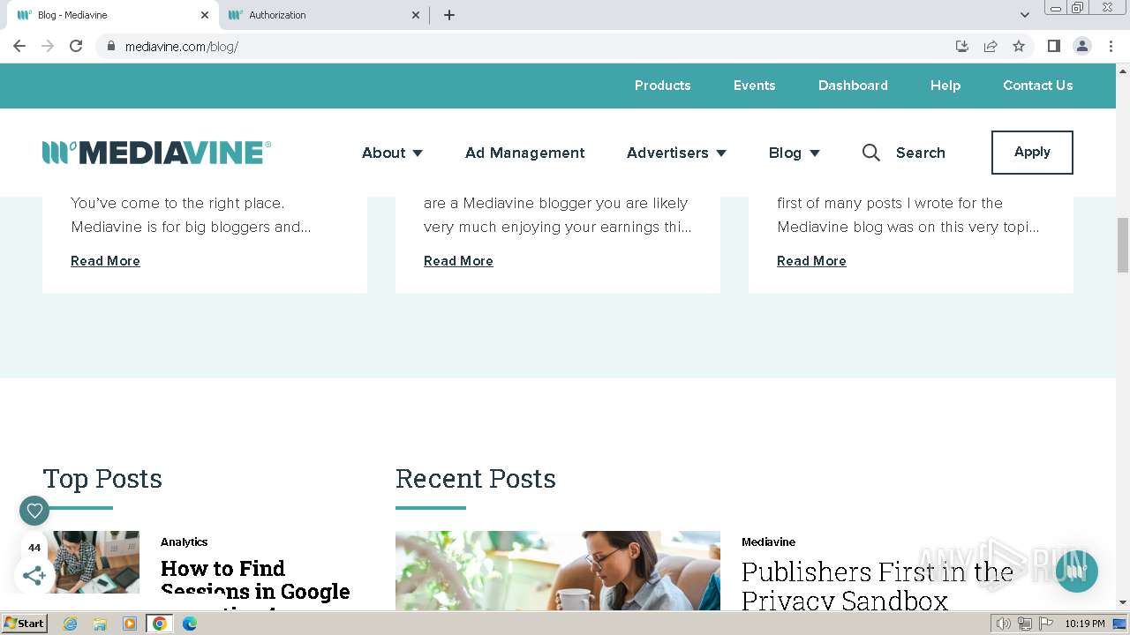Click the taskbar clock showing 10:19 PM

[1084, 624]
